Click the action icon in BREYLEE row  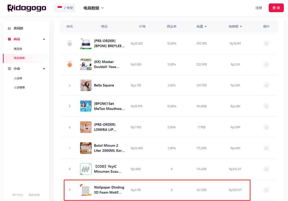pyautogui.click(x=266, y=43)
